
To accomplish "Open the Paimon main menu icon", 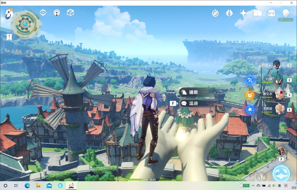I will click(9, 13).
